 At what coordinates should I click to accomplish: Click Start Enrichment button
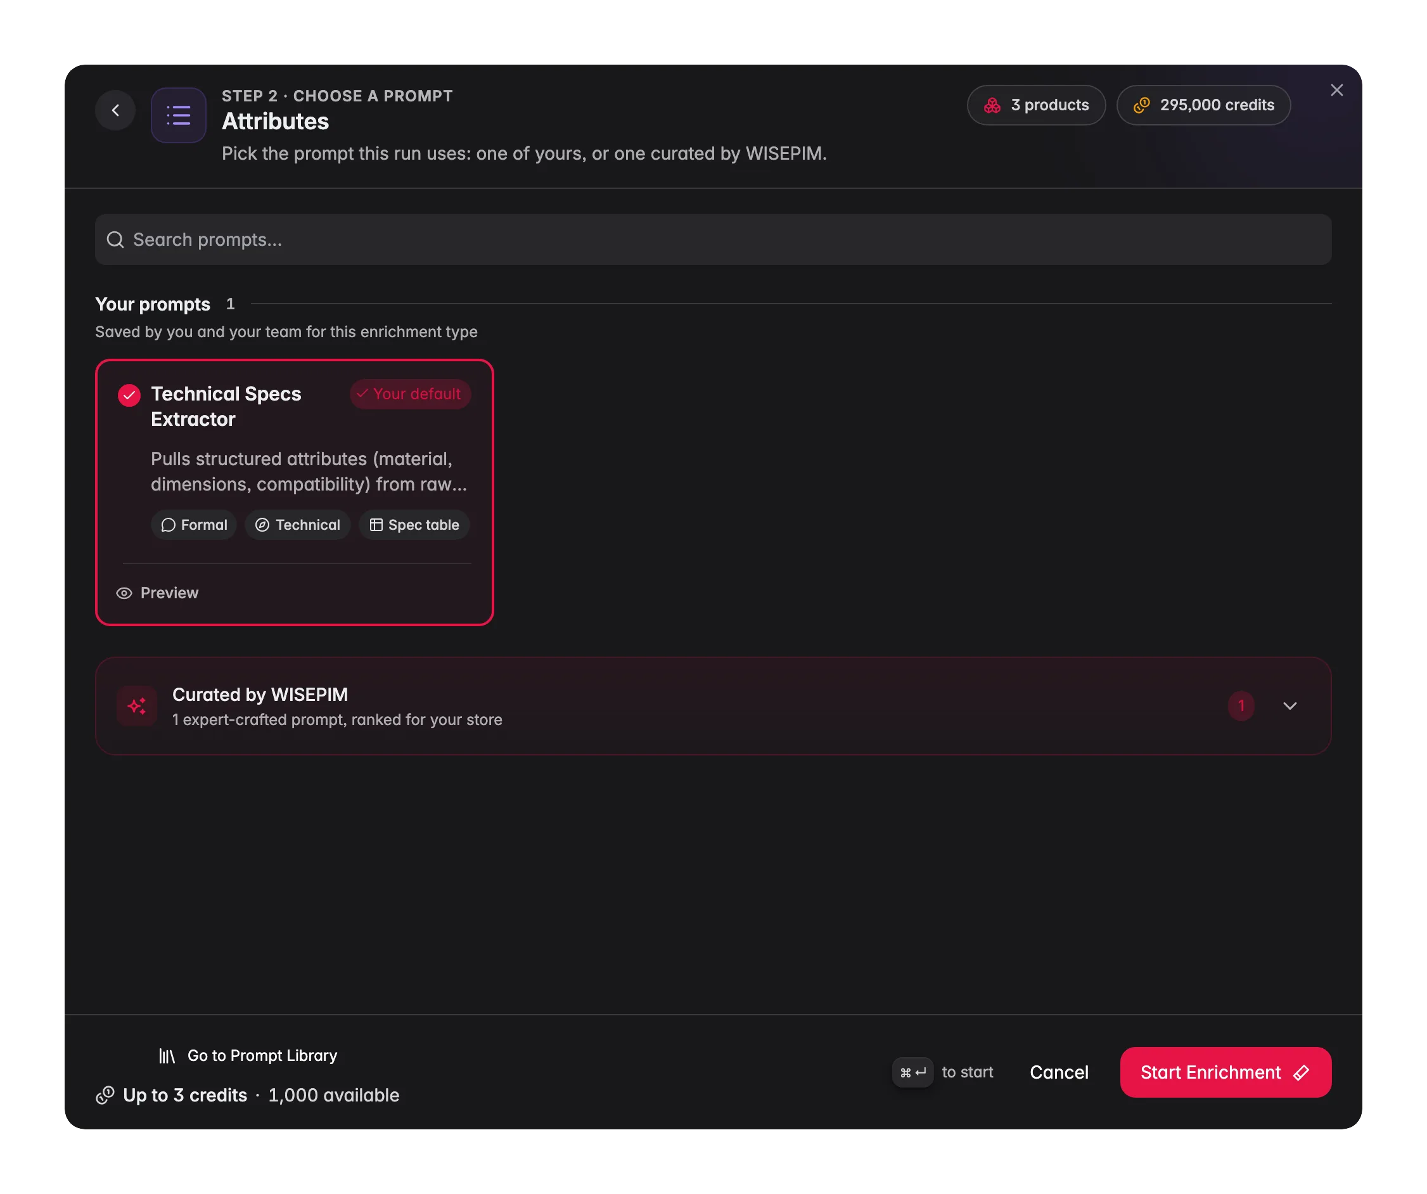1225,1072
